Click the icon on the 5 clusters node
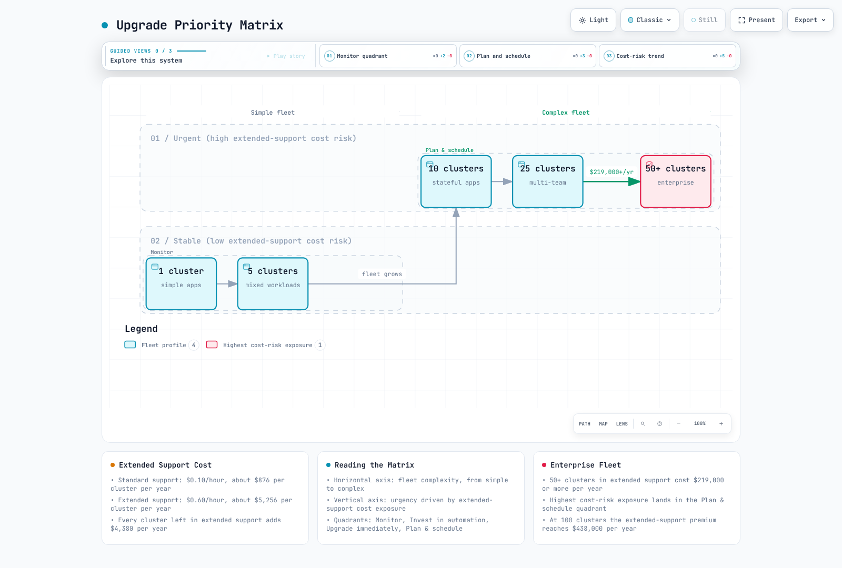842x568 pixels. (x=246, y=267)
